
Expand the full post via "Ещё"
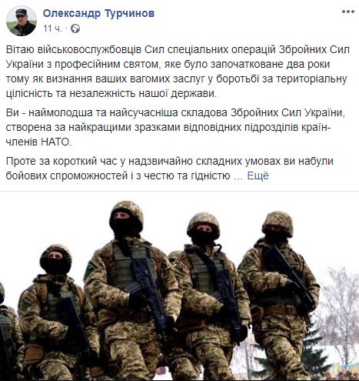tap(258, 175)
